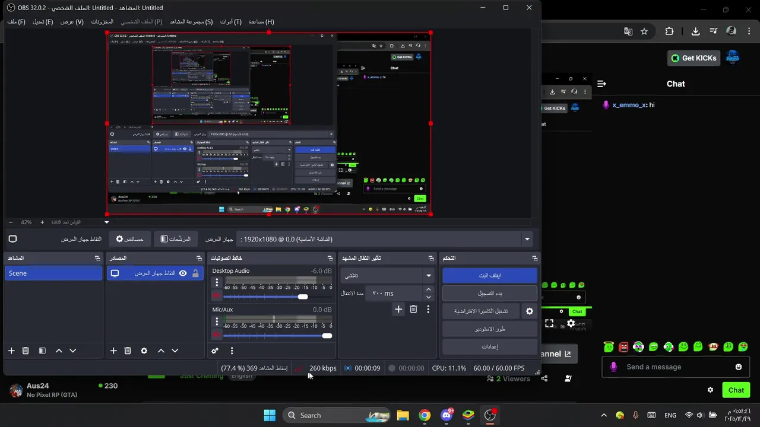
Task: Open Chrome downloads icon
Action: point(696,31)
